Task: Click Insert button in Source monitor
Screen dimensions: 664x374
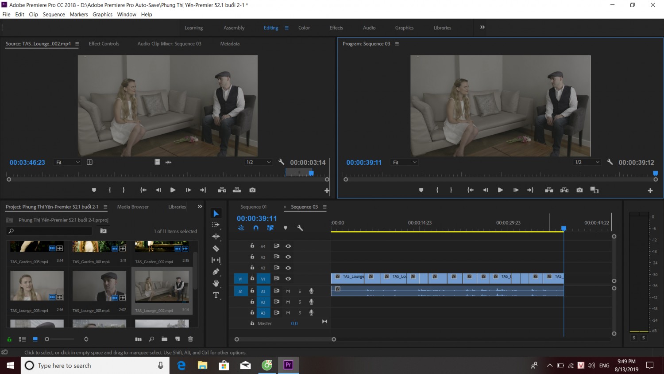Action: 222,190
